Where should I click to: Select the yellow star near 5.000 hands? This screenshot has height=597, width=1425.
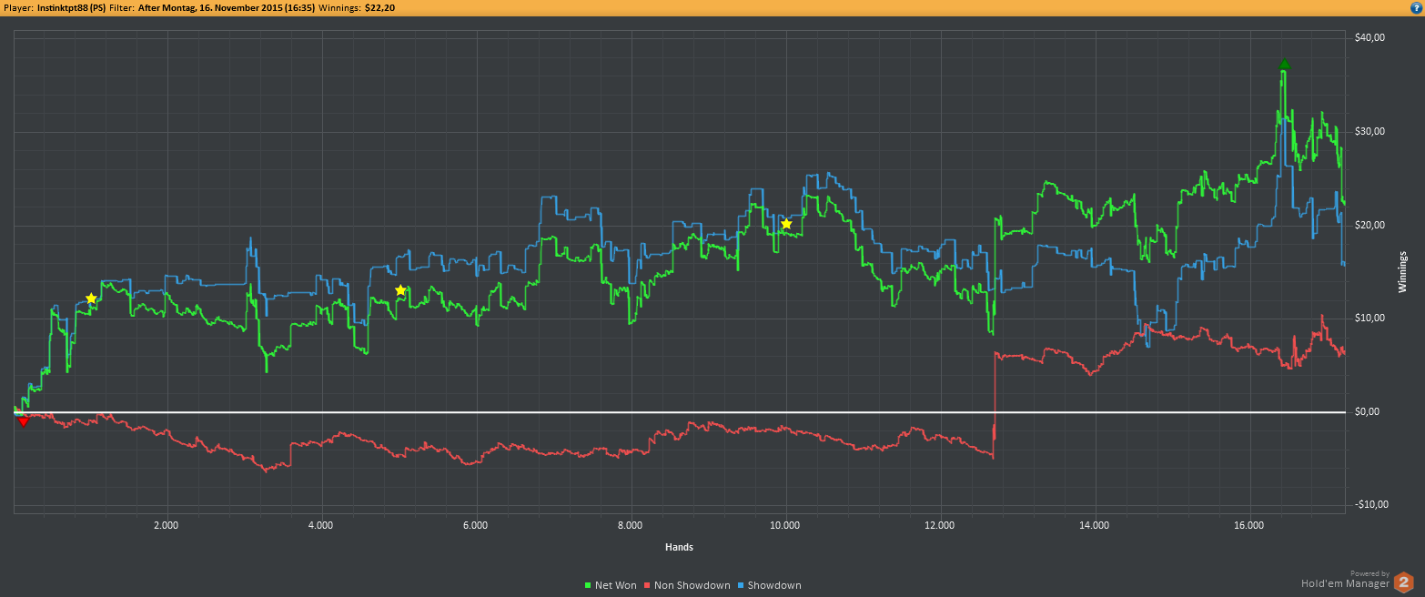coord(400,290)
